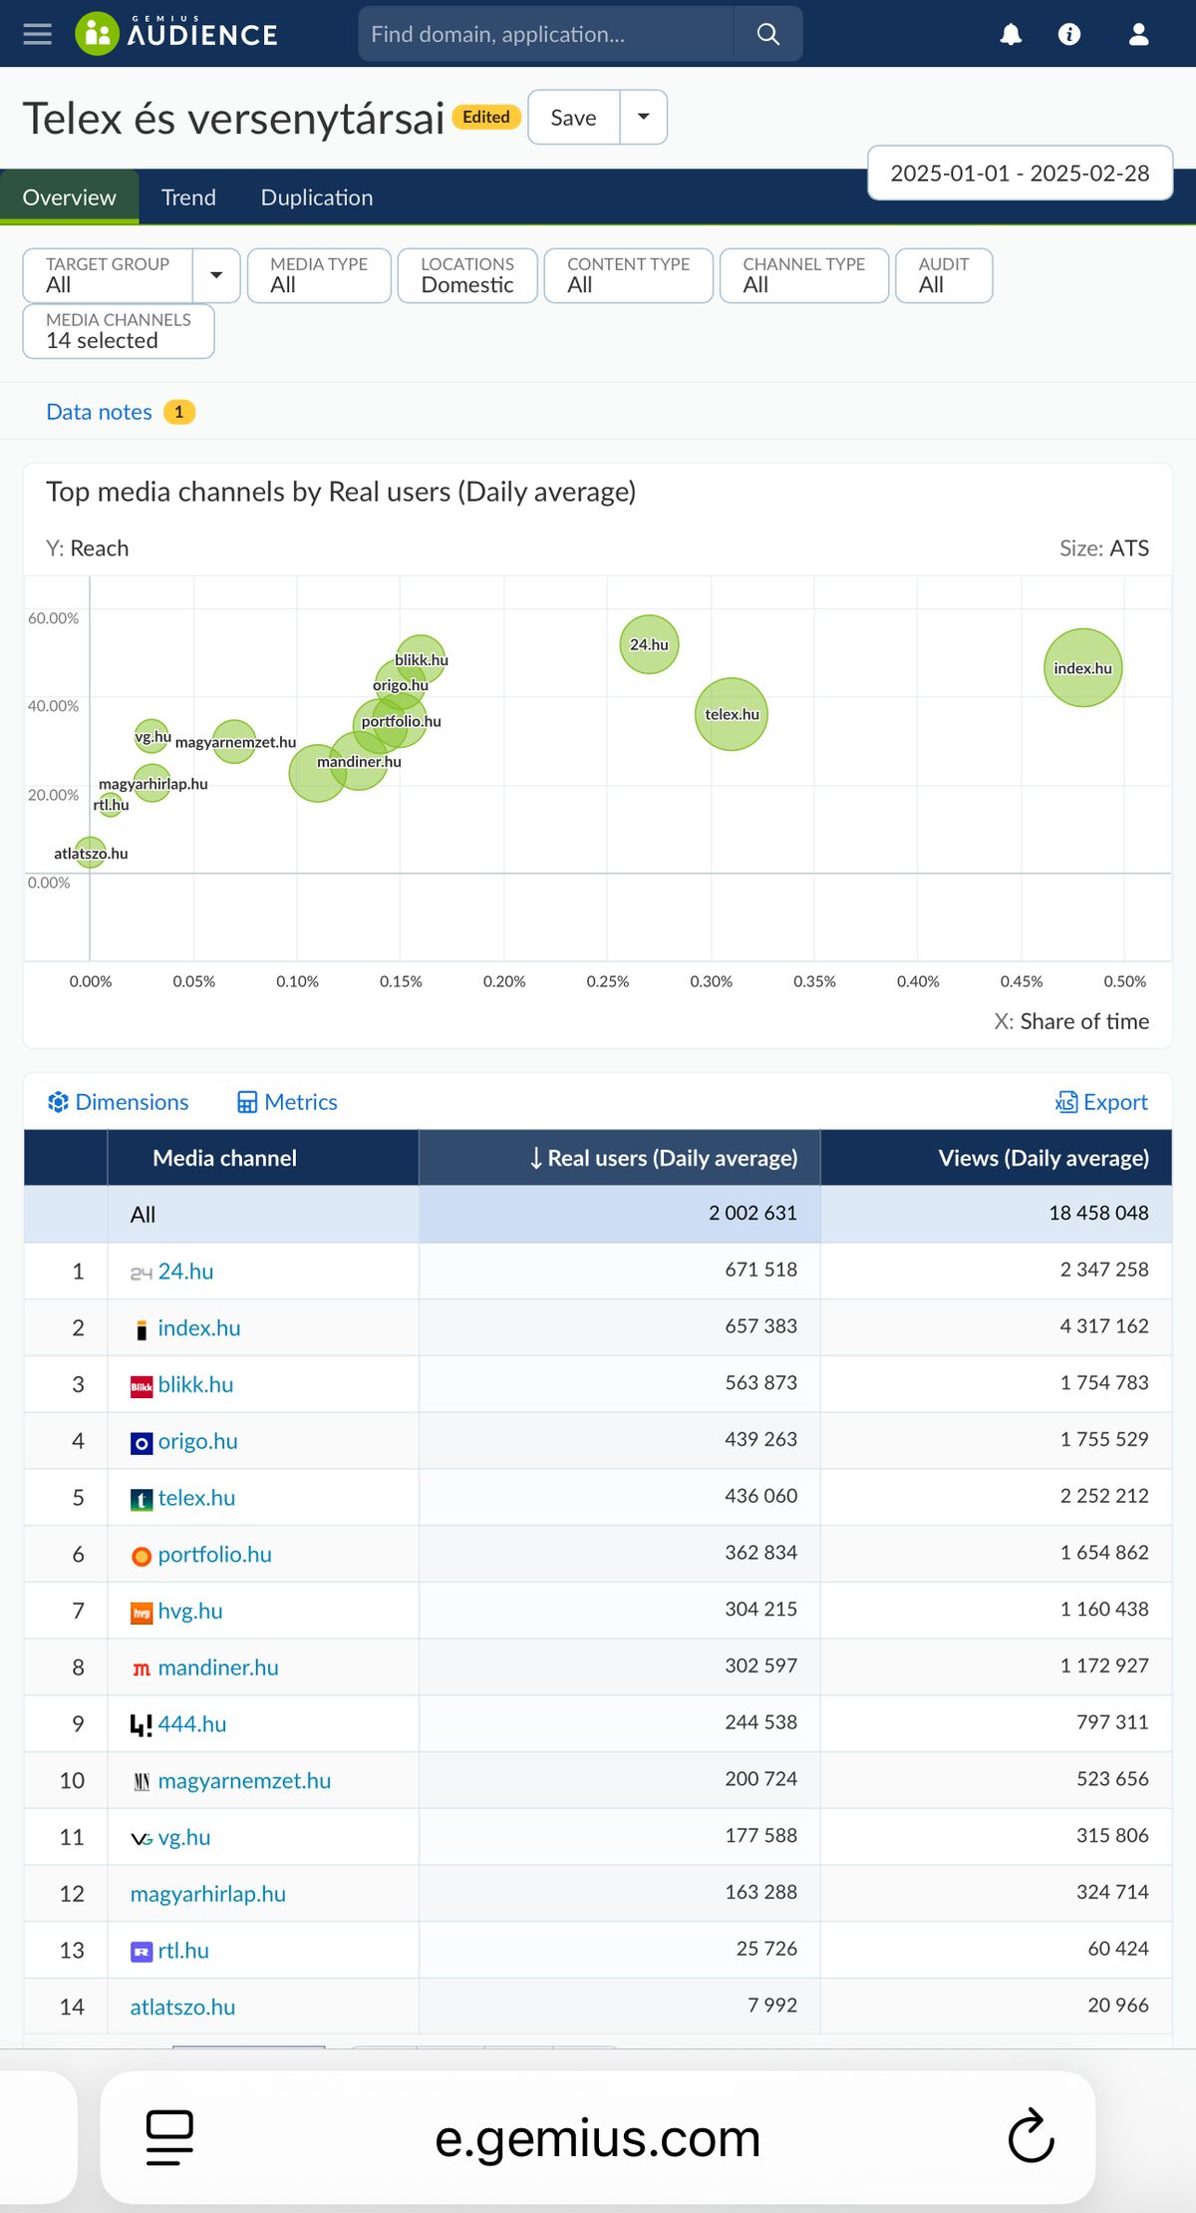
Task: Select the index.hu bubble in chart
Action: 1083,668
